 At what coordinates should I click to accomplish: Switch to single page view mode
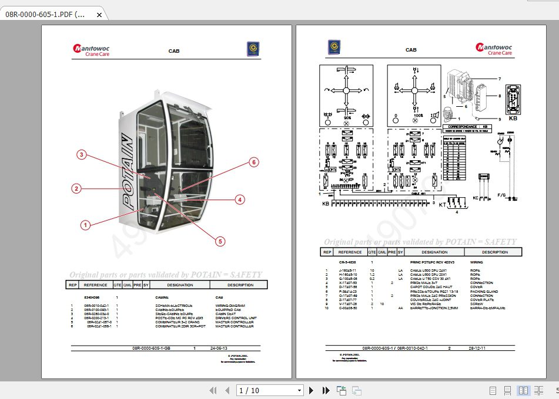[493, 390]
